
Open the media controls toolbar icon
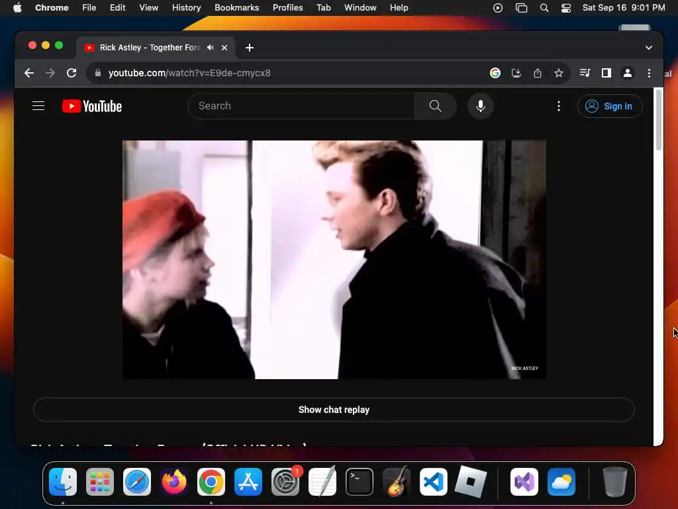coord(585,73)
